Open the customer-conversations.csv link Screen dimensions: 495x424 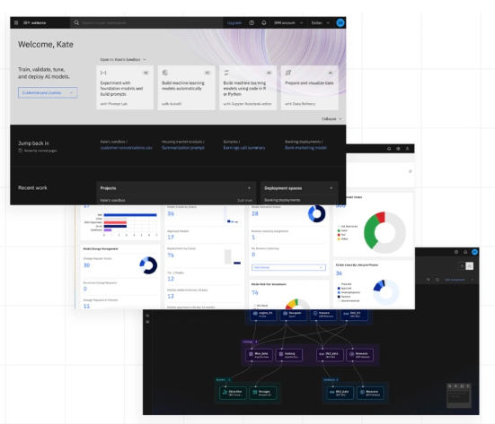pos(127,148)
